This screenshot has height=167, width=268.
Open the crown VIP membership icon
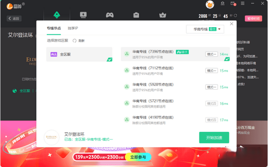(163, 15)
